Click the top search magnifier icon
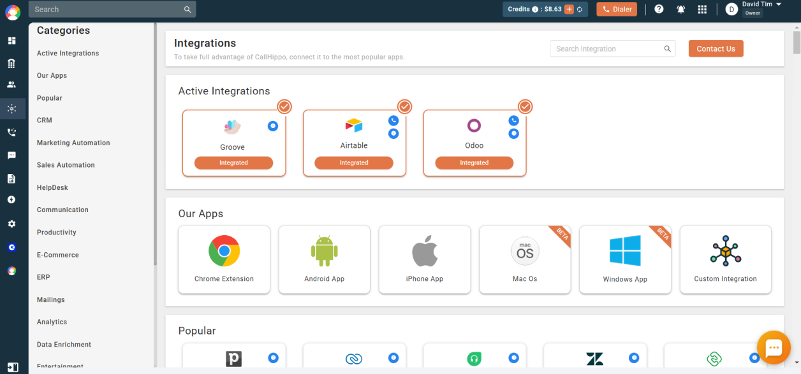This screenshot has width=801, height=374. pyautogui.click(x=187, y=10)
